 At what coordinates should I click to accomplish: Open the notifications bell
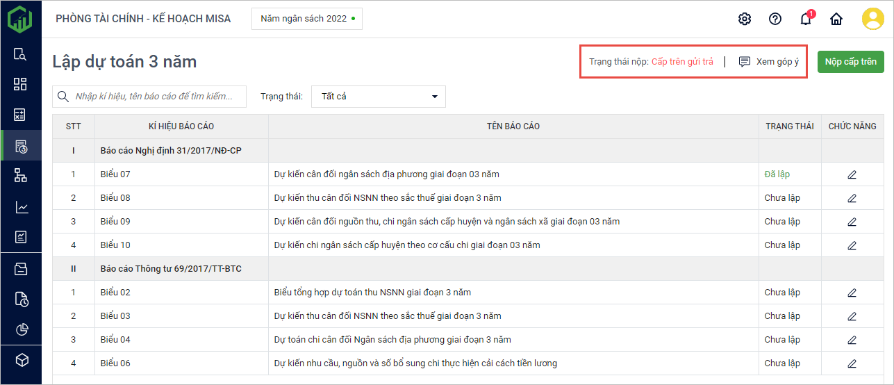click(x=806, y=19)
